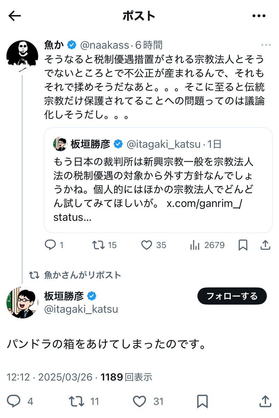Tap the フォローする button

pyautogui.click(x=232, y=296)
